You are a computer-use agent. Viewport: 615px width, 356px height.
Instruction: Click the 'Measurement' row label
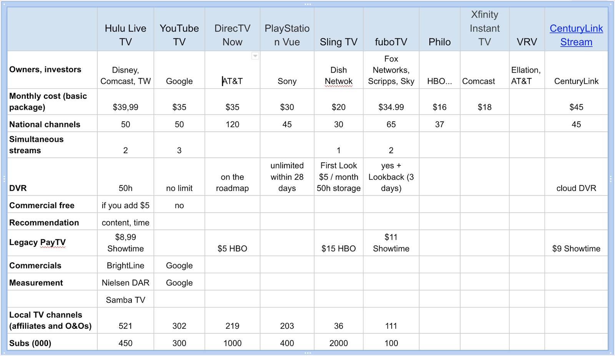pos(36,283)
